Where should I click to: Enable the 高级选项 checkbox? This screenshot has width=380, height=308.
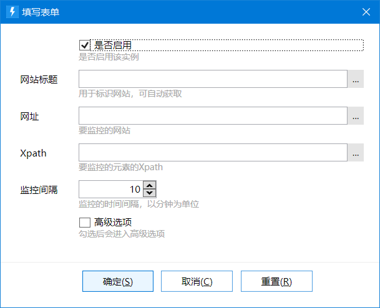click(85, 223)
